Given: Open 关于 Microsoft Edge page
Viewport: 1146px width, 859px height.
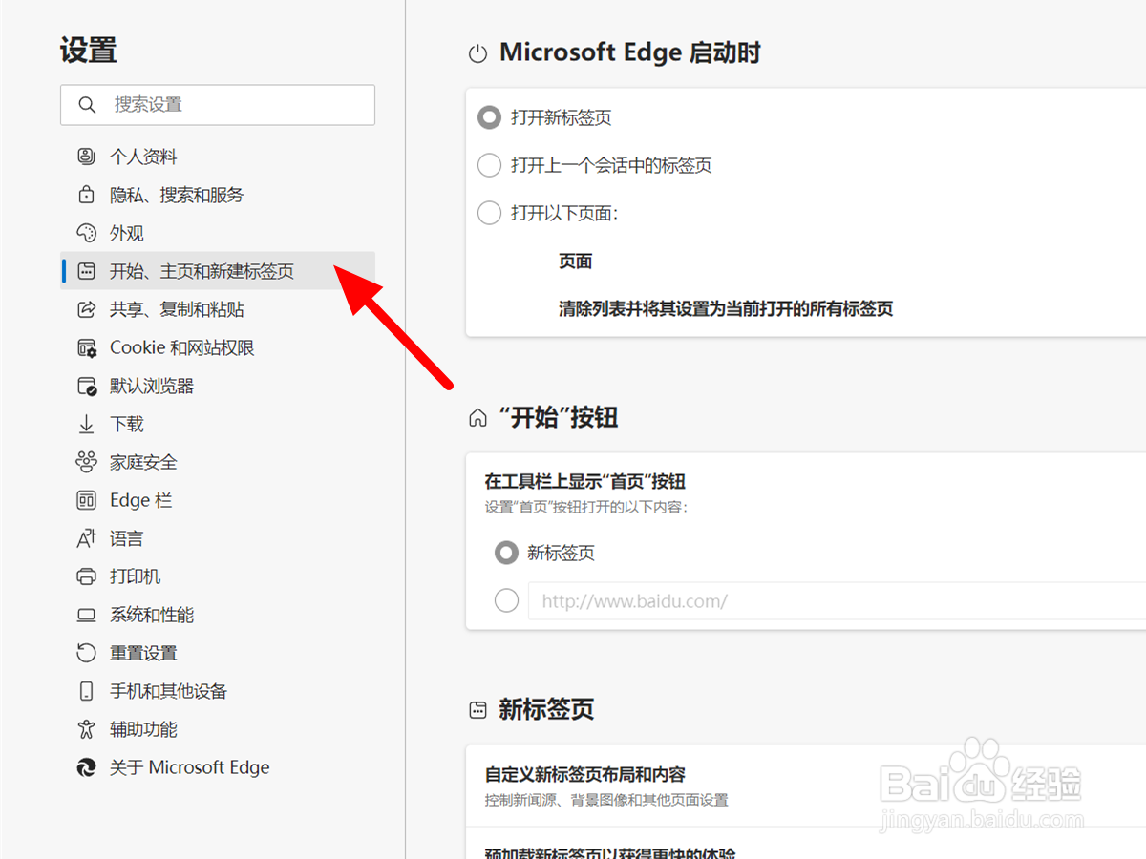Looking at the screenshot, I should point(218,767).
